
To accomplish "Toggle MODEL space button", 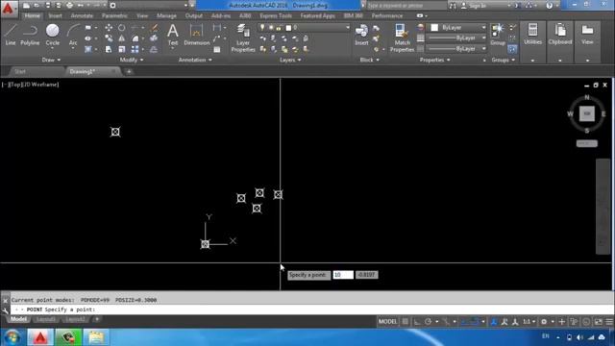I will tap(387, 322).
